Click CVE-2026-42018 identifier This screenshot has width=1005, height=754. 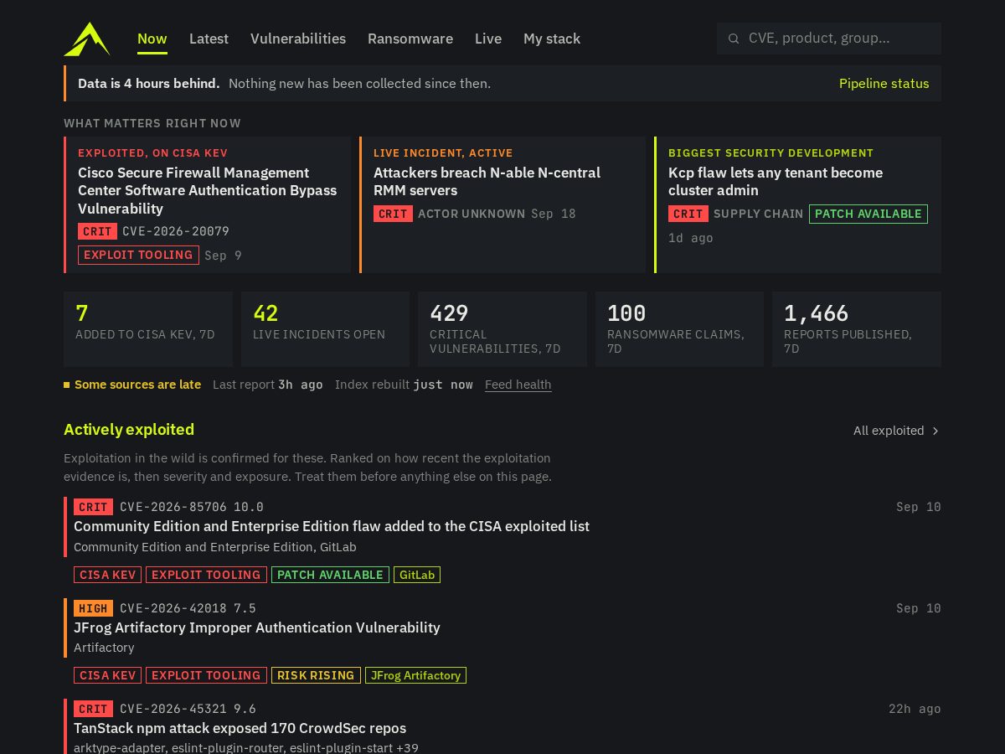(173, 608)
